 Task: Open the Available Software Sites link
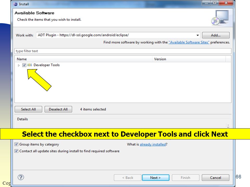click(189, 42)
